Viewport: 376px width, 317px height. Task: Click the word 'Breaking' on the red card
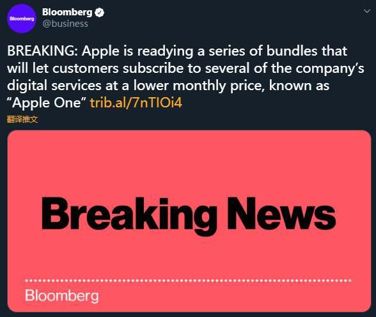click(x=129, y=215)
